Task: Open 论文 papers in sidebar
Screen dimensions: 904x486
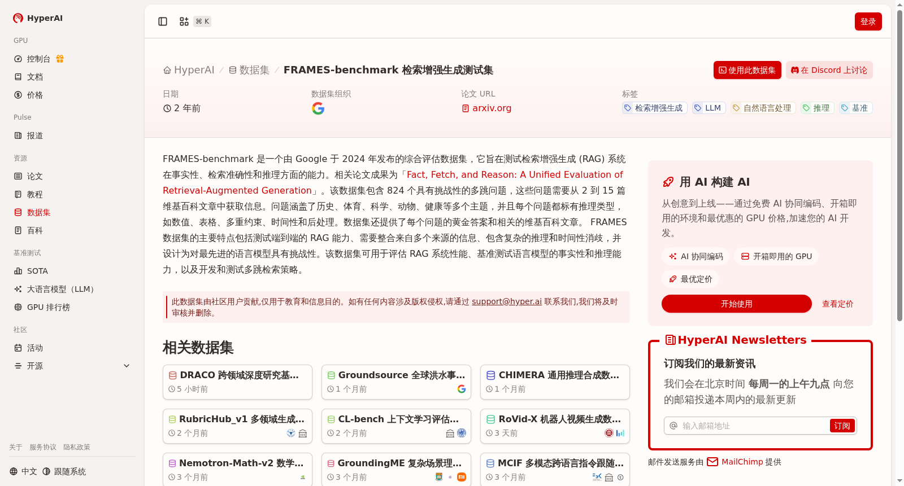Action: point(72,176)
